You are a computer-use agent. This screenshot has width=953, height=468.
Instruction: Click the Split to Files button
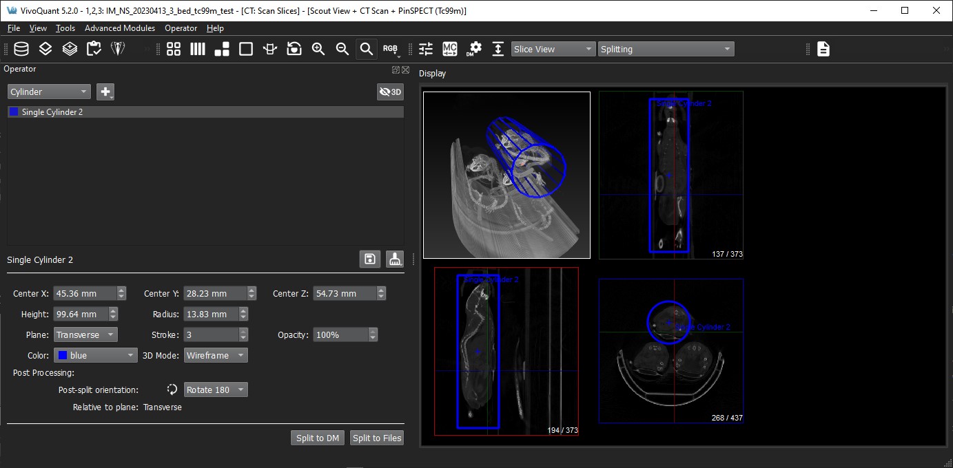pos(376,438)
